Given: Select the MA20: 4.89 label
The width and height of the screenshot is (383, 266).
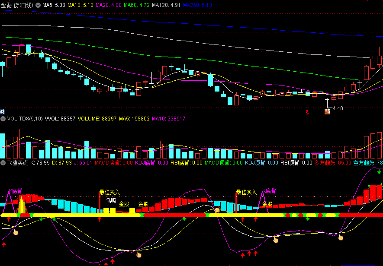Looking at the screenshot, I should click(109, 5).
